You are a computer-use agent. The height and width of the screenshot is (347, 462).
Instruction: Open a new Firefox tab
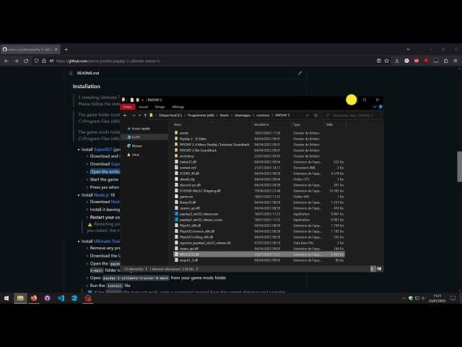coord(66,50)
